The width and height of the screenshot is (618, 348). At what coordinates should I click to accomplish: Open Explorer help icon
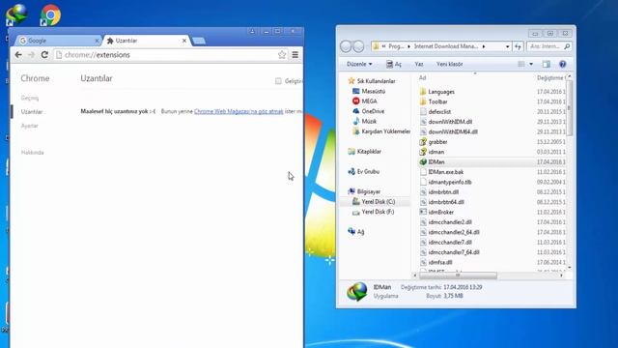562,64
